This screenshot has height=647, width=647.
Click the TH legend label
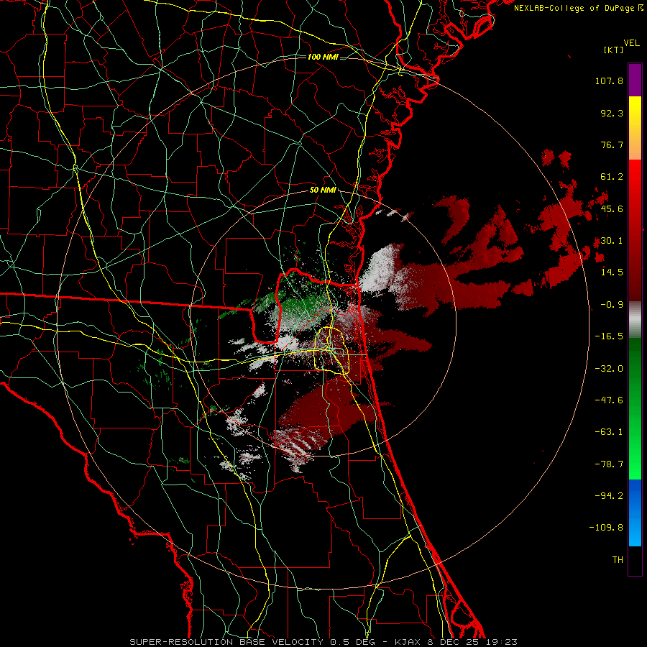coord(618,560)
